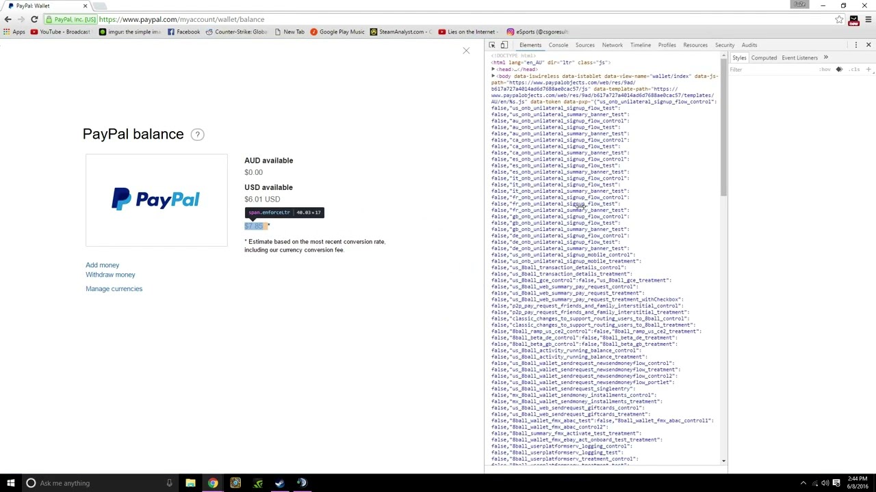This screenshot has width=876, height=492.
Task: Toggle the :hov element state option
Action: (825, 70)
